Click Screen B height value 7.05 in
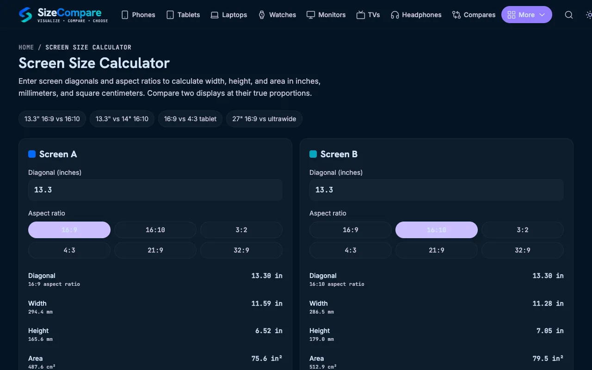 point(550,331)
